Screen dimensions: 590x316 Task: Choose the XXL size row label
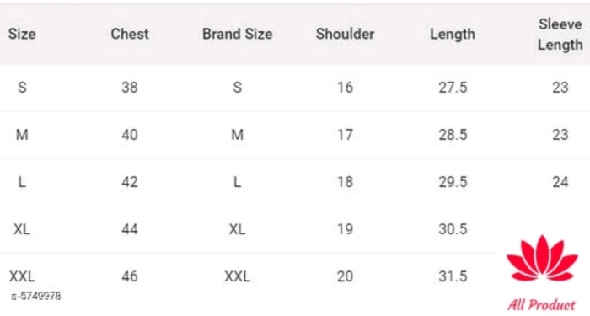(x=22, y=276)
